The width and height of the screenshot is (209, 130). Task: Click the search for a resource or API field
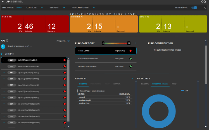(x=20, y=46)
